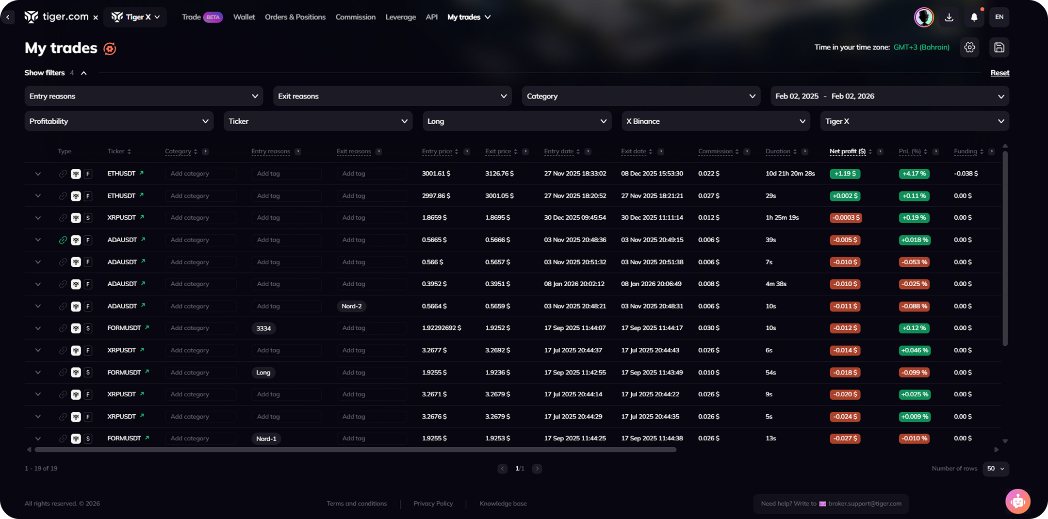This screenshot has width=1048, height=519.
Task: Click the refresh icon beside My trades
Action: pos(110,49)
